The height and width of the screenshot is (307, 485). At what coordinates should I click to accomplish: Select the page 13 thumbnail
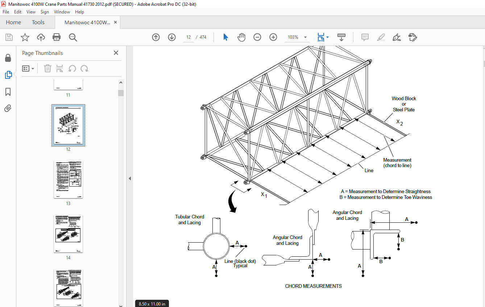[68, 180]
